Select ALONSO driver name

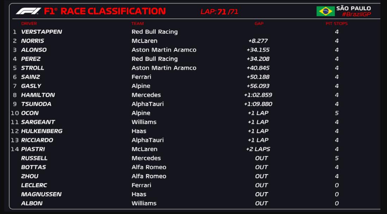tap(34, 50)
